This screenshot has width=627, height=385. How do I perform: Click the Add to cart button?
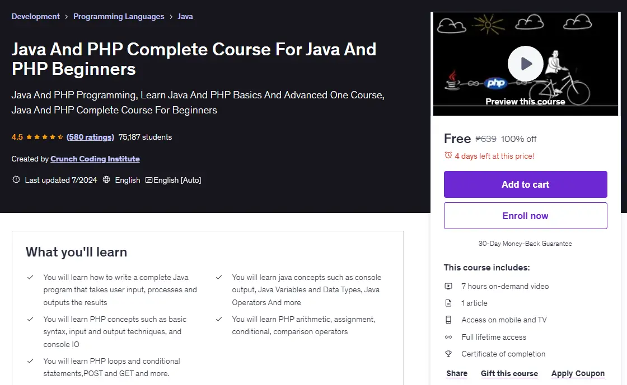click(x=526, y=184)
